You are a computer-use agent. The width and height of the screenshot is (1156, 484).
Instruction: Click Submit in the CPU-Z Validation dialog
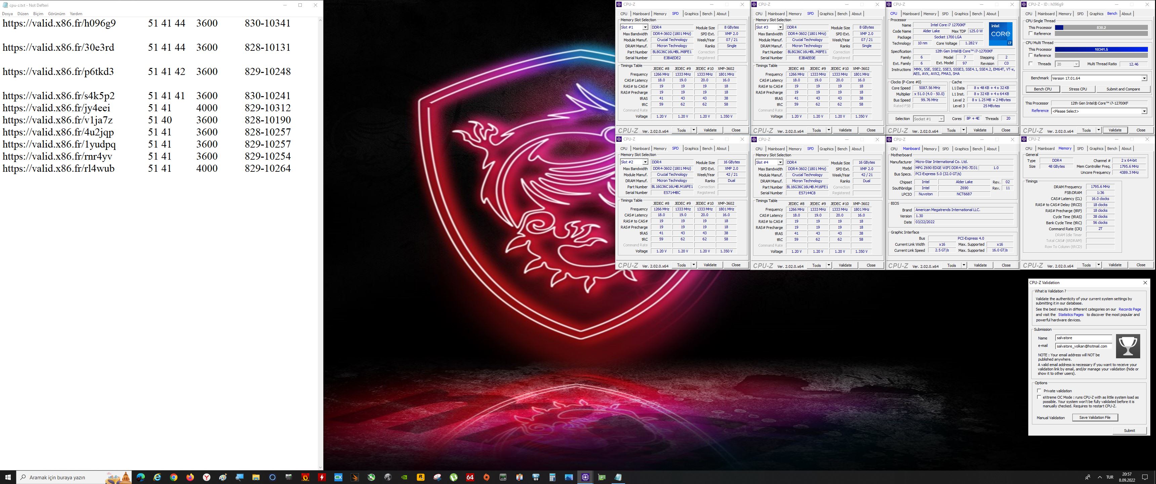tap(1129, 431)
